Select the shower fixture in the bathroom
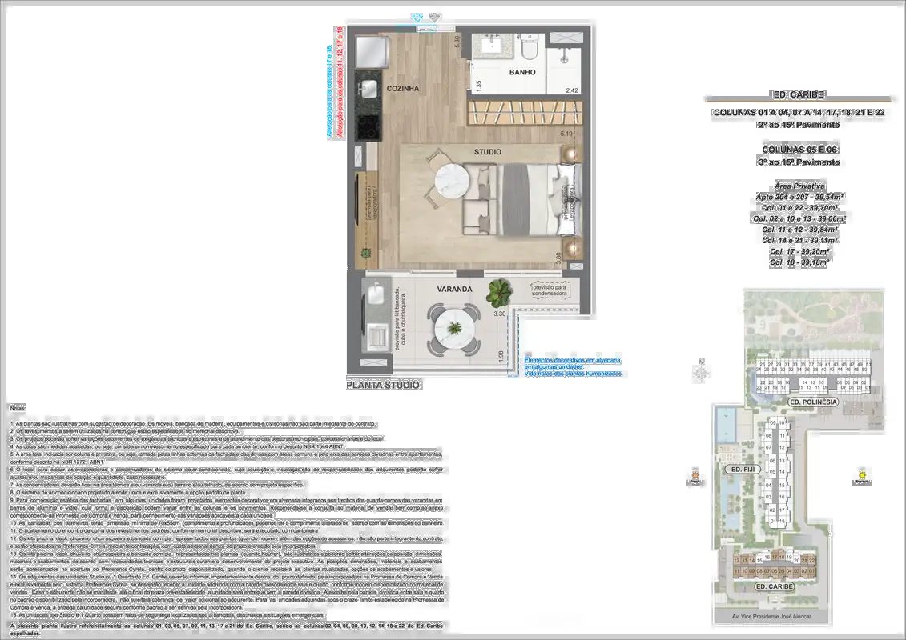Screen dimensions: 906x640 pyautogui.click(x=564, y=55)
